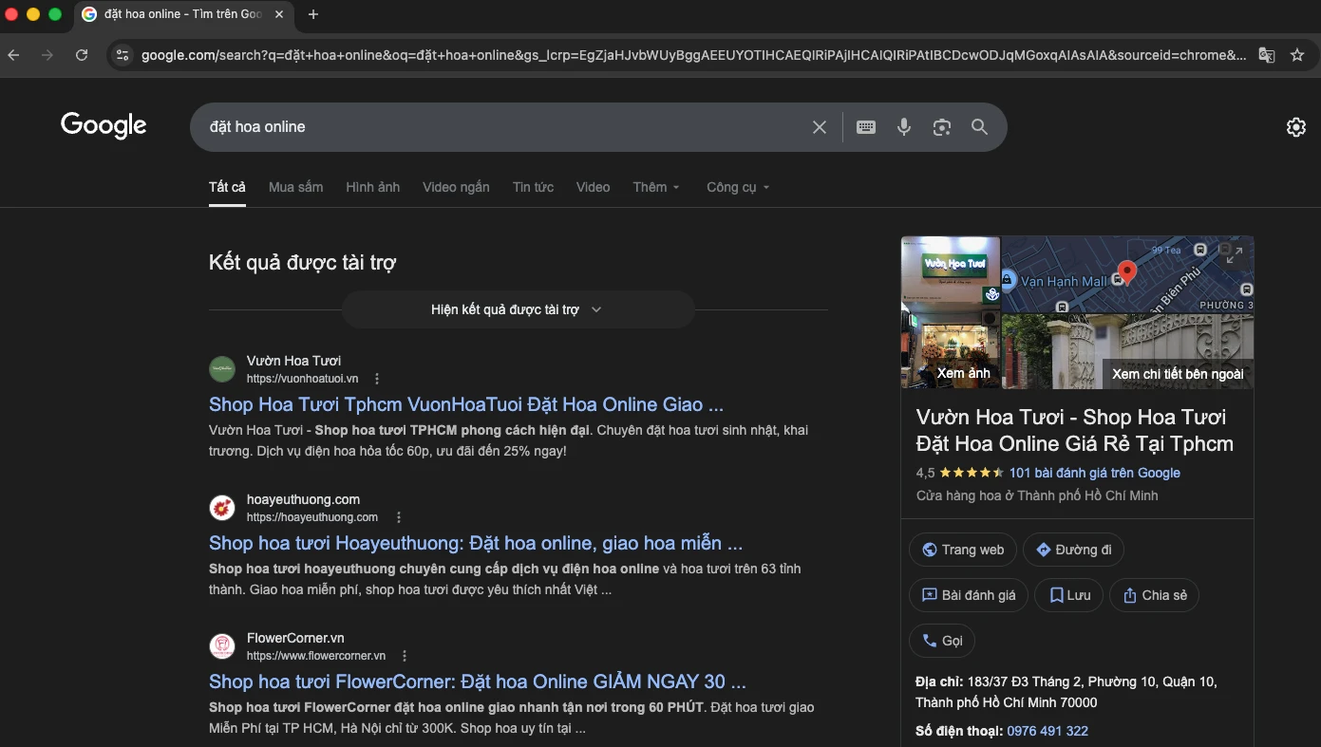Viewport: 1321px width, 747px height.
Task: Click the browser address bar URL
Action: [x=693, y=55]
